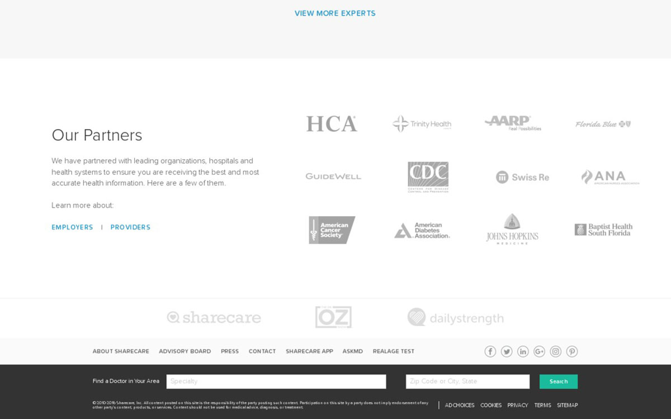Open Sharecare App footer item
The width and height of the screenshot is (671, 419).
click(309, 351)
